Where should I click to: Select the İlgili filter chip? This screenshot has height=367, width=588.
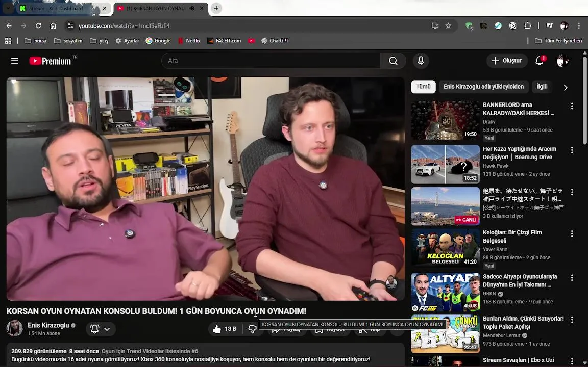(x=542, y=87)
